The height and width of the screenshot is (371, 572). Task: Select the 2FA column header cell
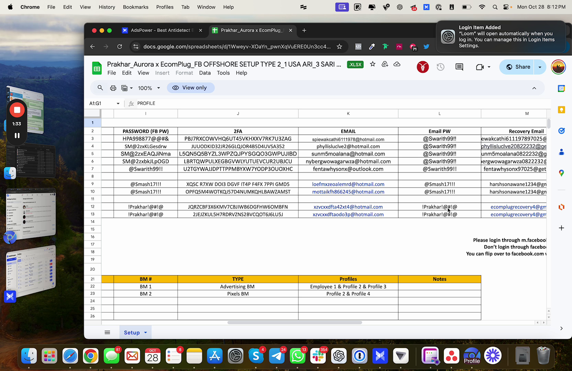238,131
